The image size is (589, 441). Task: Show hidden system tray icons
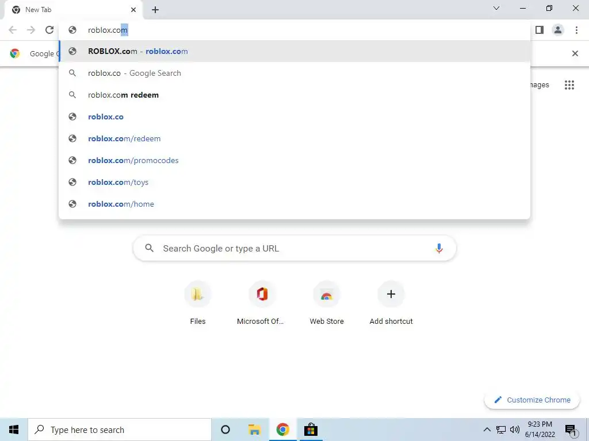click(487, 430)
